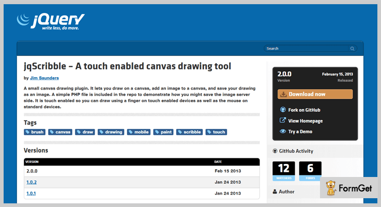
Task: Select the scribble tag
Action: (x=190, y=132)
